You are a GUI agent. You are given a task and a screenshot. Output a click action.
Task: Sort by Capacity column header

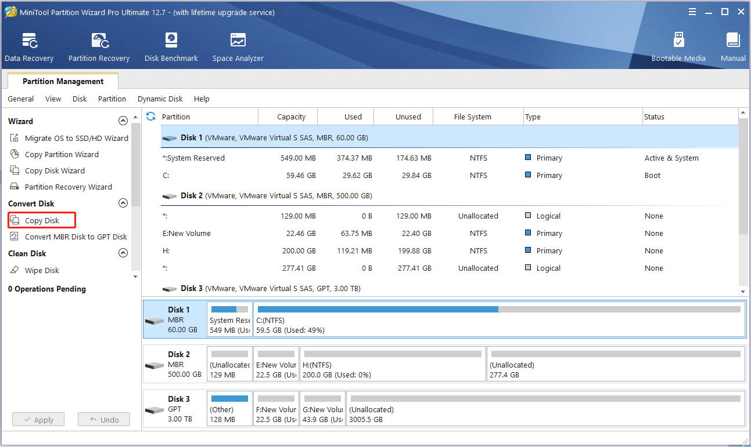[x=288, y=117]
